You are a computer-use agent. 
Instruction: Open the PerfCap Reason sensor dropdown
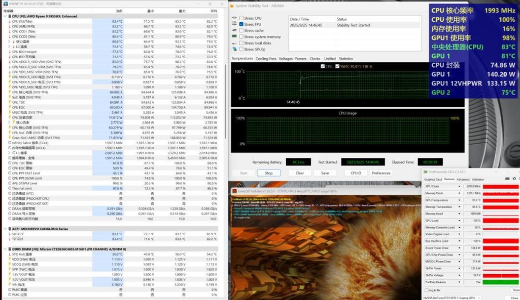459,282
